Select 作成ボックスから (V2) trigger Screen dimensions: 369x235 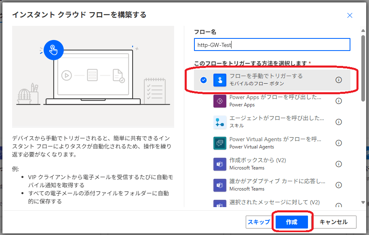point(272,164)
